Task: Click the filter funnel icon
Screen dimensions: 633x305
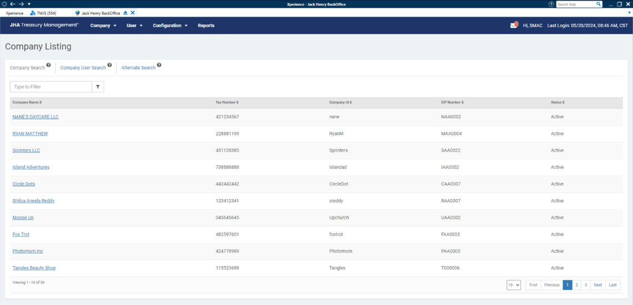Action: [98, 87]
